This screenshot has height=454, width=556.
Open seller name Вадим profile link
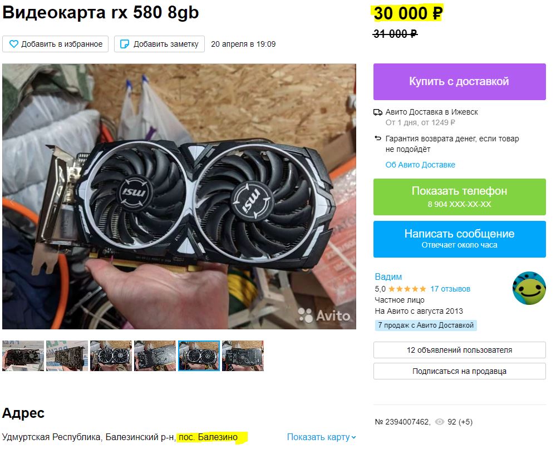tap(388, 277)
